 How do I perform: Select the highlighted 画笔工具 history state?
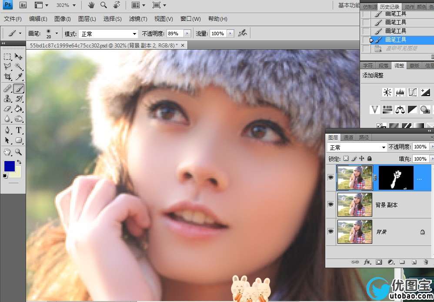pos(397,40)
